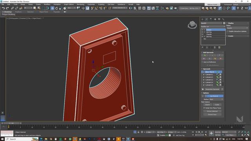
Task: Toggle Window/Crossing selection mode
Action: click(47, 8)
